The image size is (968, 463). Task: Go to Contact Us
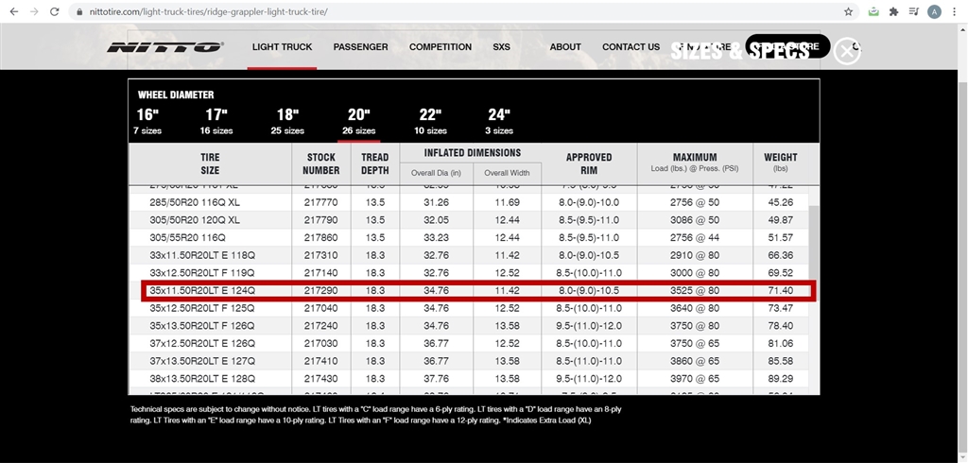click(x=631, y=47)
